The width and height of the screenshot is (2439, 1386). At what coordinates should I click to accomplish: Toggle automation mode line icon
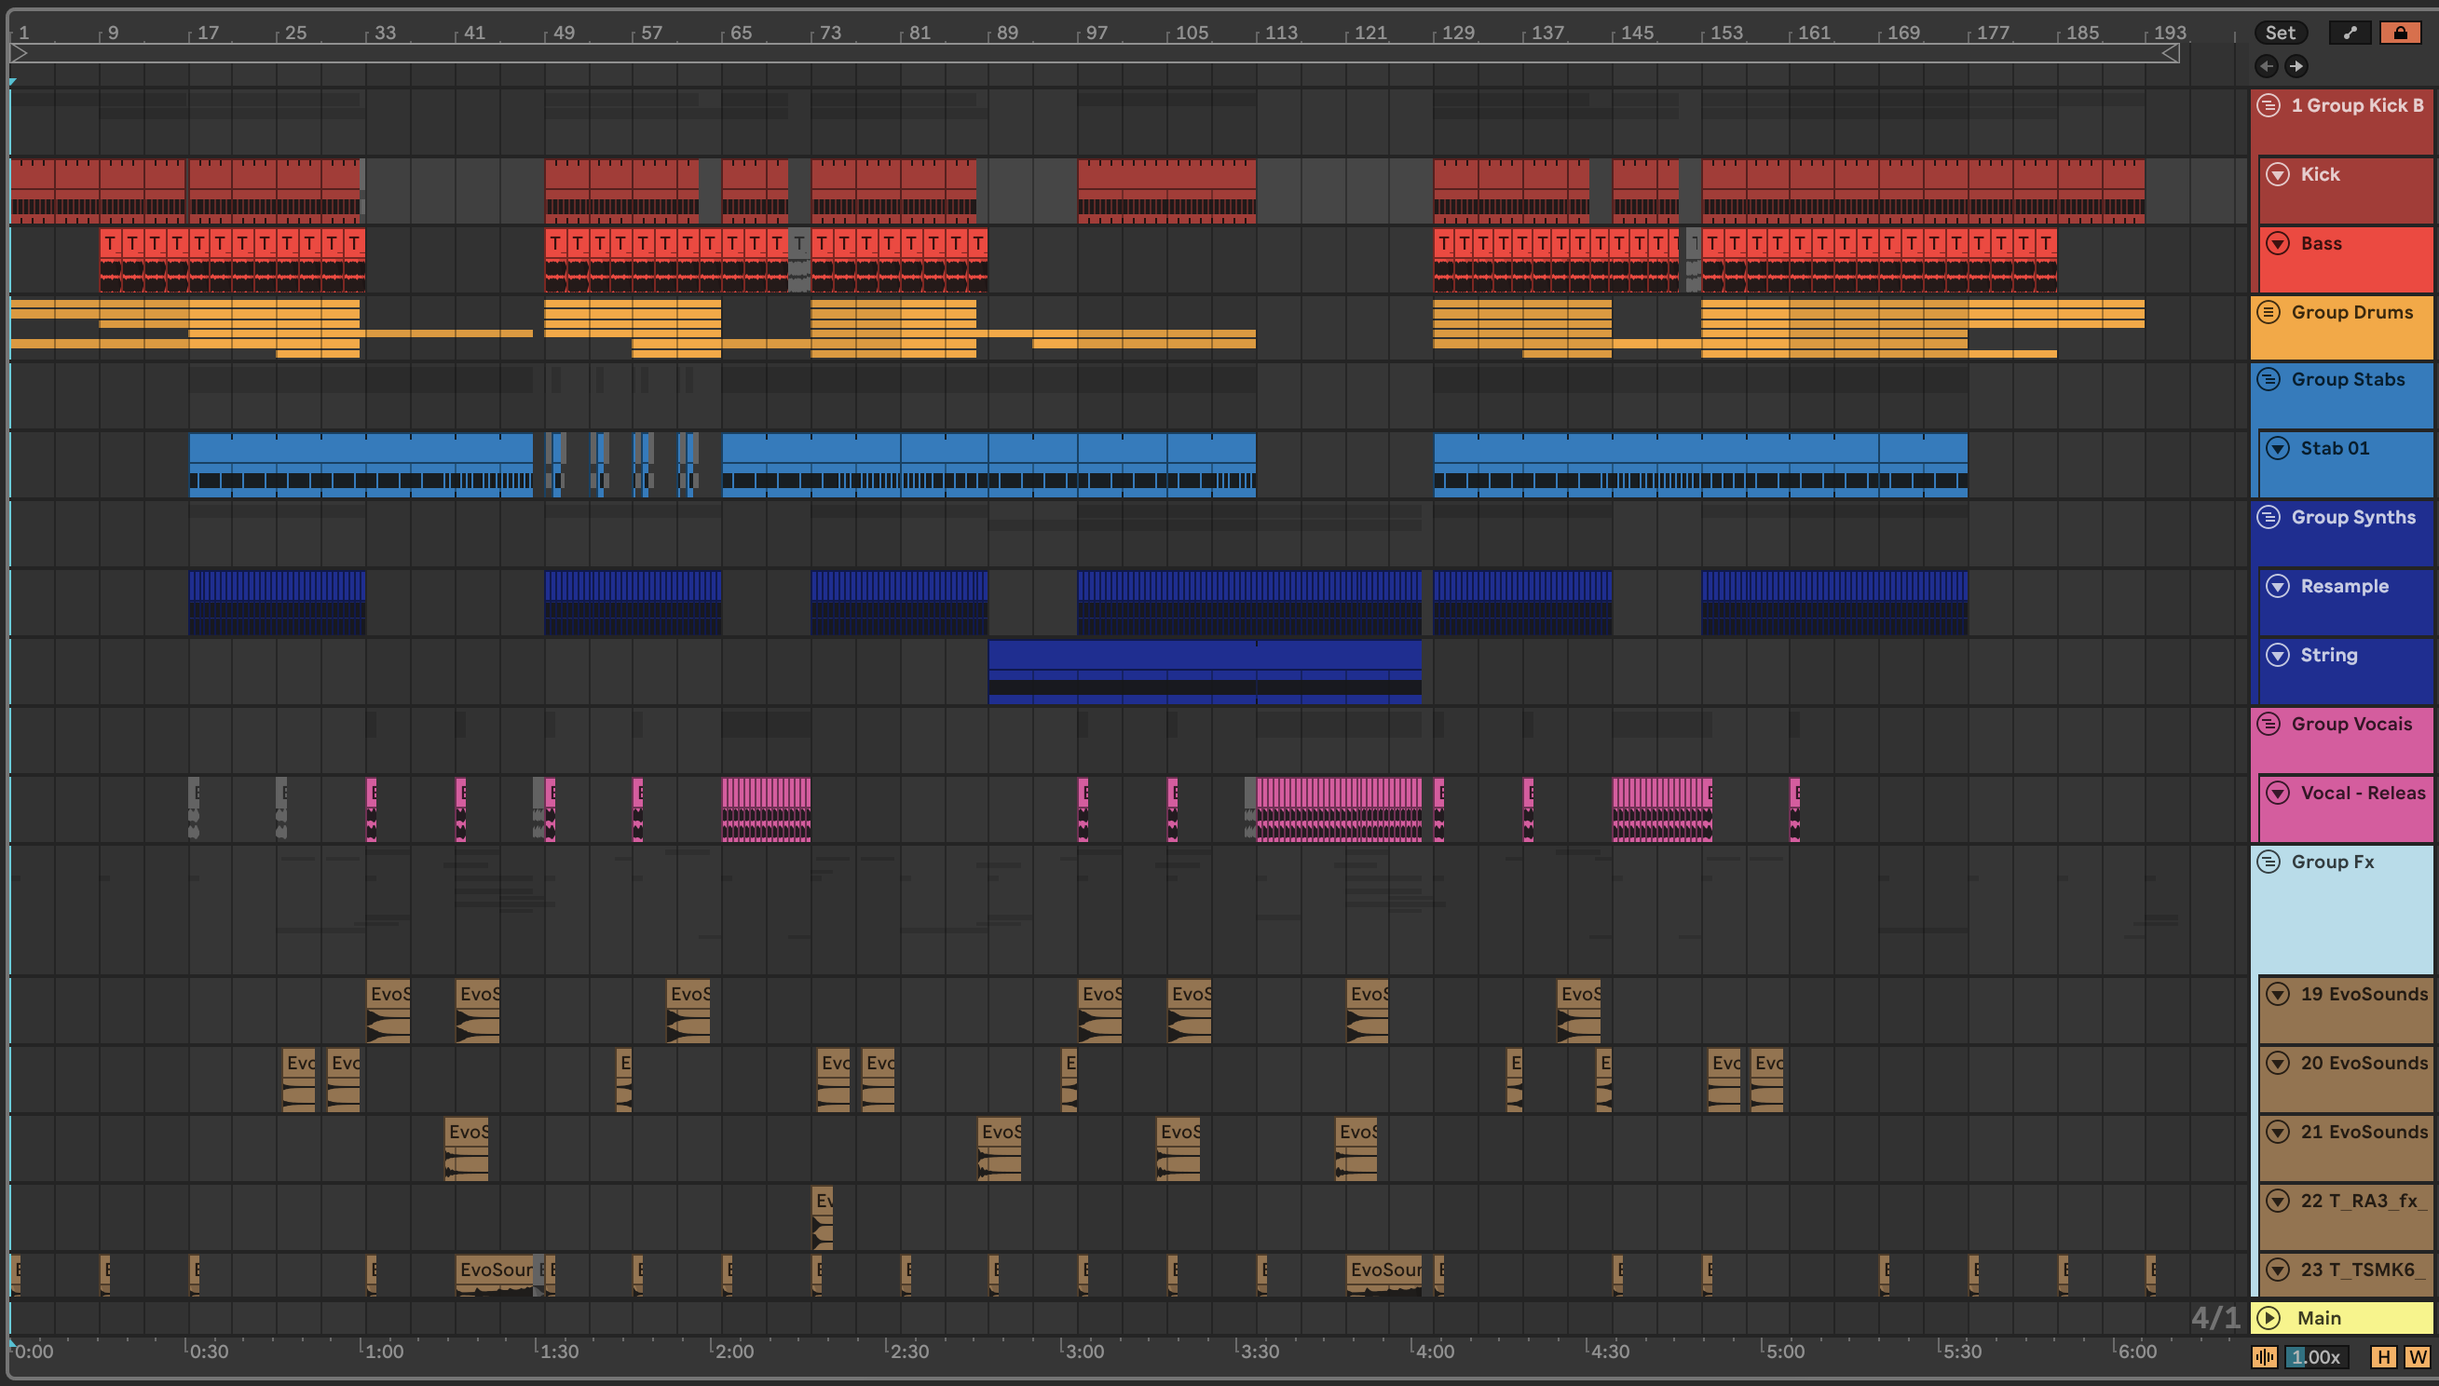[2350, 33]
